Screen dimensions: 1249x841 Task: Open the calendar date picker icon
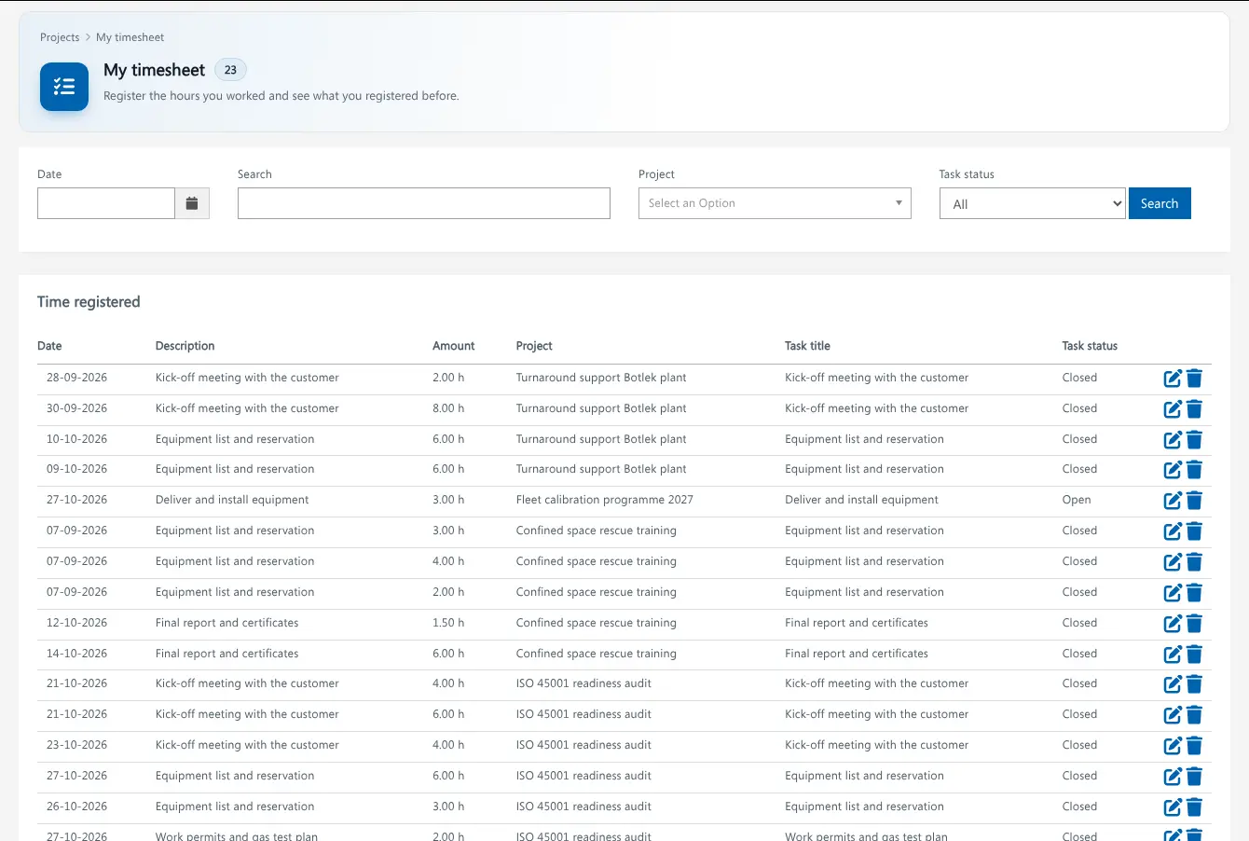[192, 203]
